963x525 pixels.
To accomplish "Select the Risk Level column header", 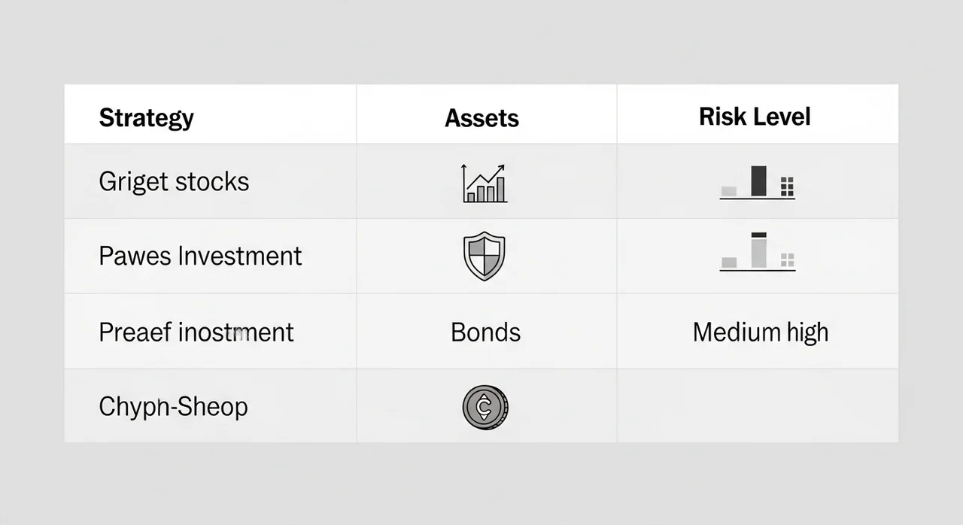I will pos(755,117).
